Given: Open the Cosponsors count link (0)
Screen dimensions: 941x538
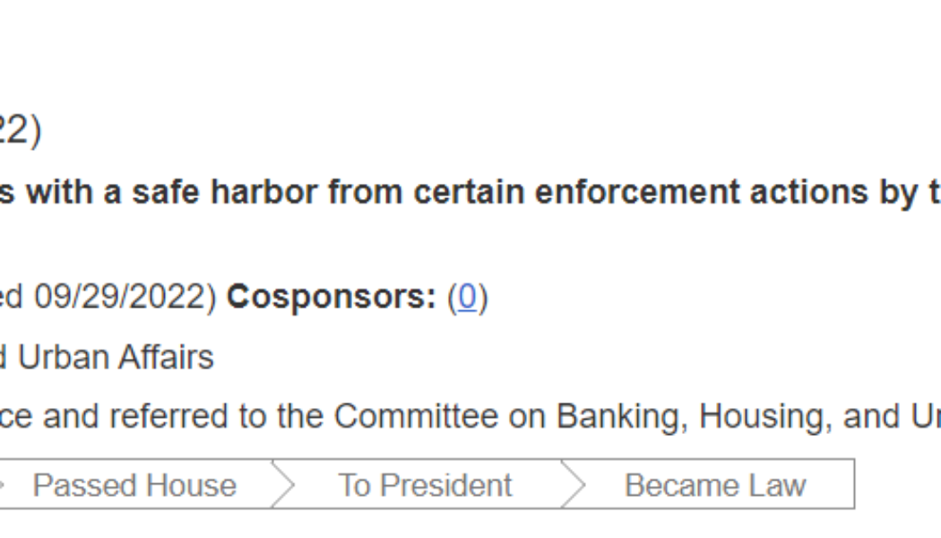Looking at the screenshot, I should pyautogui.click(x=467, y=298).
